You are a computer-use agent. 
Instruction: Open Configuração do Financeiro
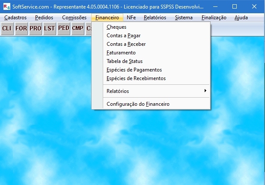[138, 104]
